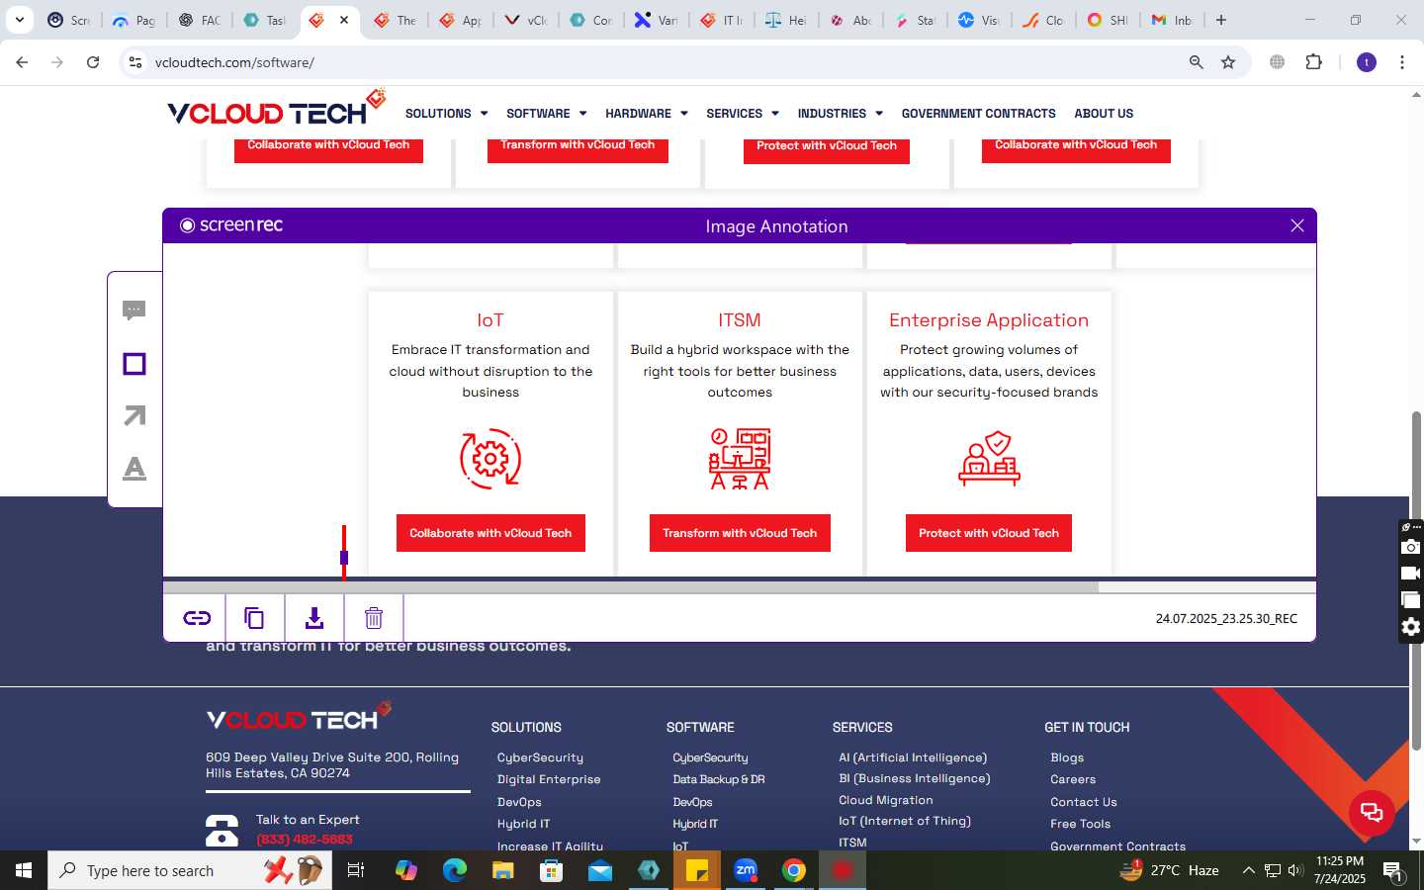This screenshot has width=1424, height=890.
Task: Switch to the Visu browser tab
Action: [979, 20]
